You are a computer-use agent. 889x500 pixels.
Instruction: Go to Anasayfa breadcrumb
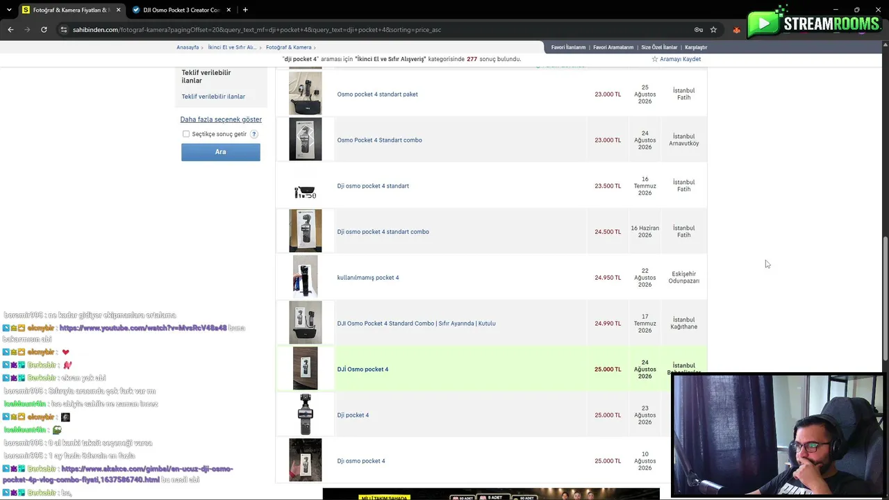188,47
